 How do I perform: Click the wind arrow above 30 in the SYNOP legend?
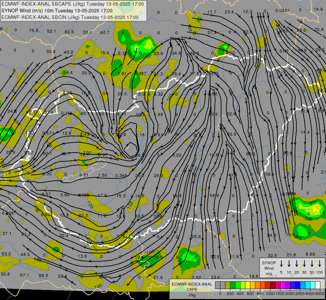(x=304, y=264)
